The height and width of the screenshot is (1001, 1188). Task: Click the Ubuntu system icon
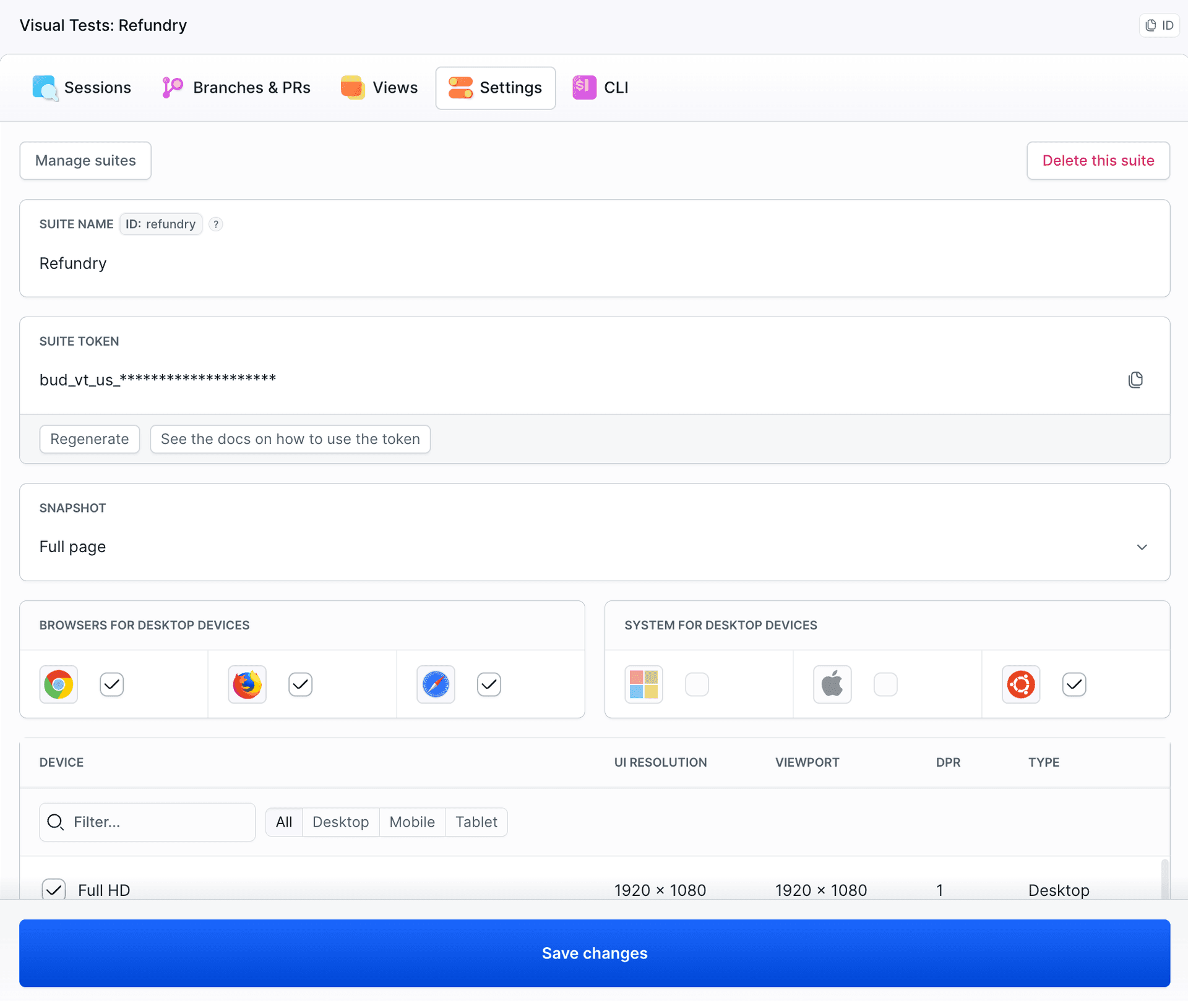coord(1021,684)
